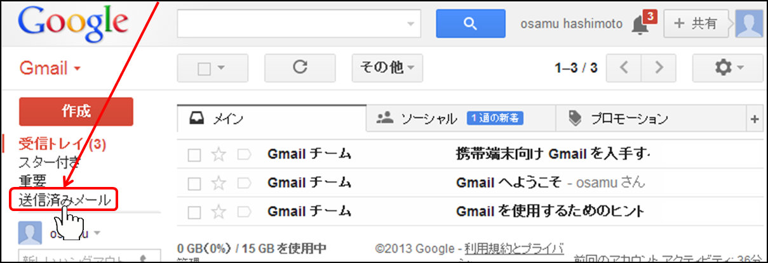Open the 送信済みメール folder
This screenshot has height=263, width=768.
pyautogui.click(x=64, y=200)
